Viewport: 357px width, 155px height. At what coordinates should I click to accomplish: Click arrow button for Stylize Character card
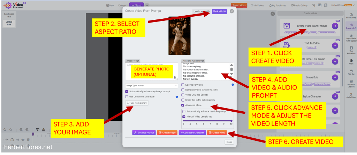point(335,96)
